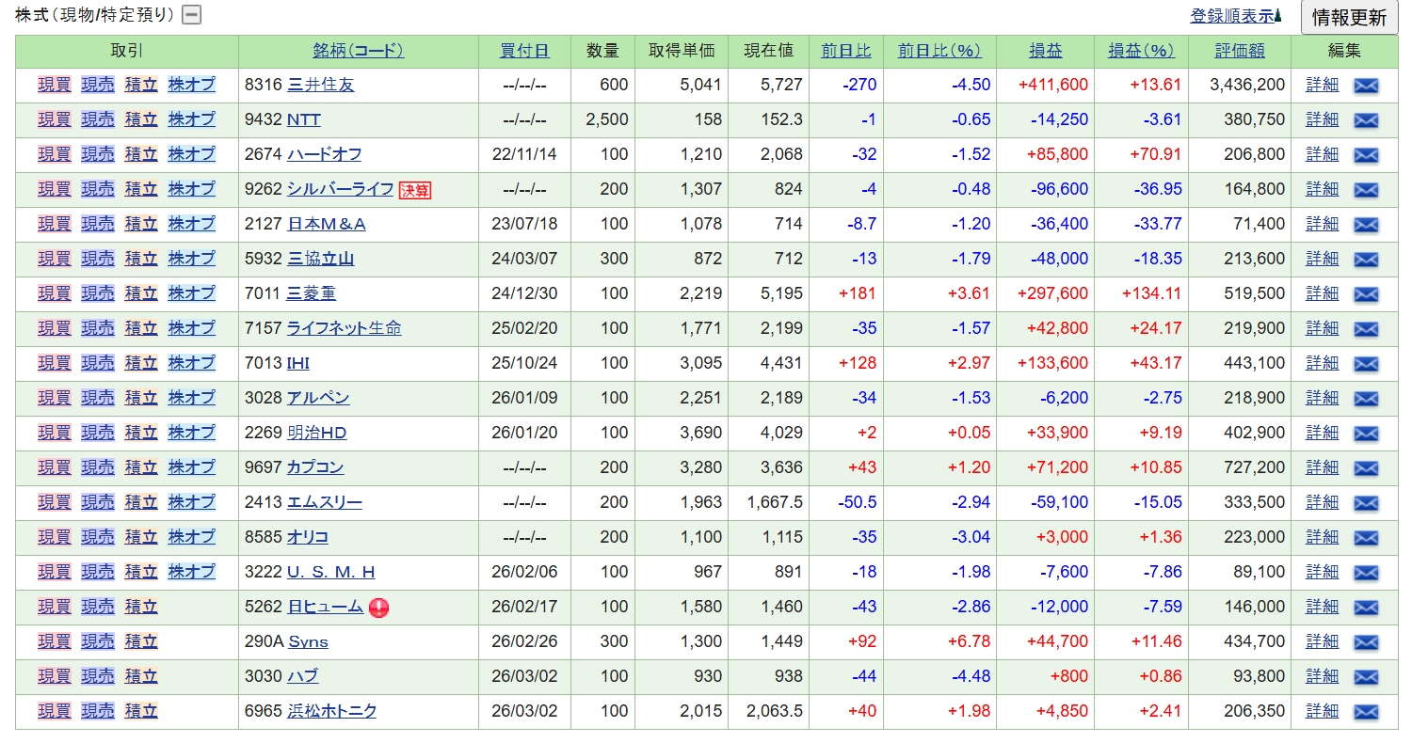Click 現売 for エムスリー
The image size is (1412, 743).
coord(97,502)
